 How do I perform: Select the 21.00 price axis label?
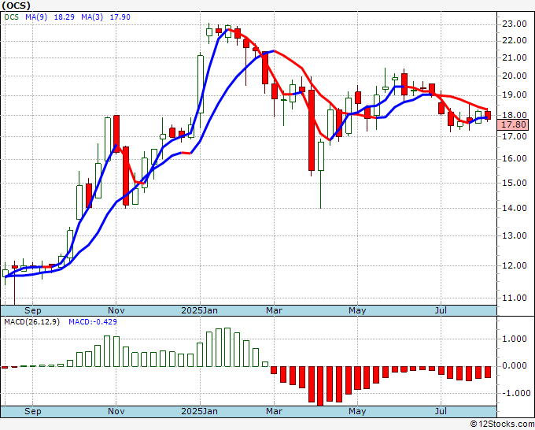pos(514,57)
